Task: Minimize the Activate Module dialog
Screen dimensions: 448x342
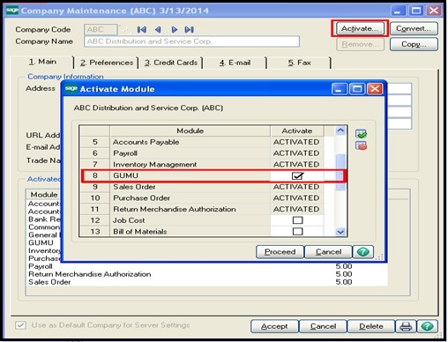Action: pos(340,89)
